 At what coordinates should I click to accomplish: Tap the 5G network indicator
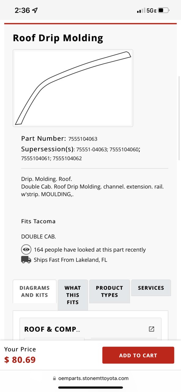click(152, 10)
